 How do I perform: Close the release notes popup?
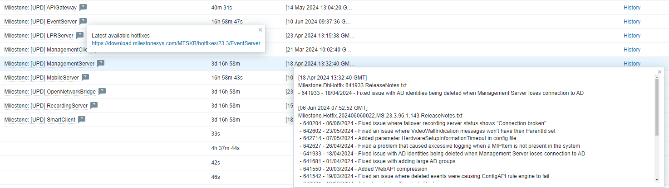(x=660, y=71)
